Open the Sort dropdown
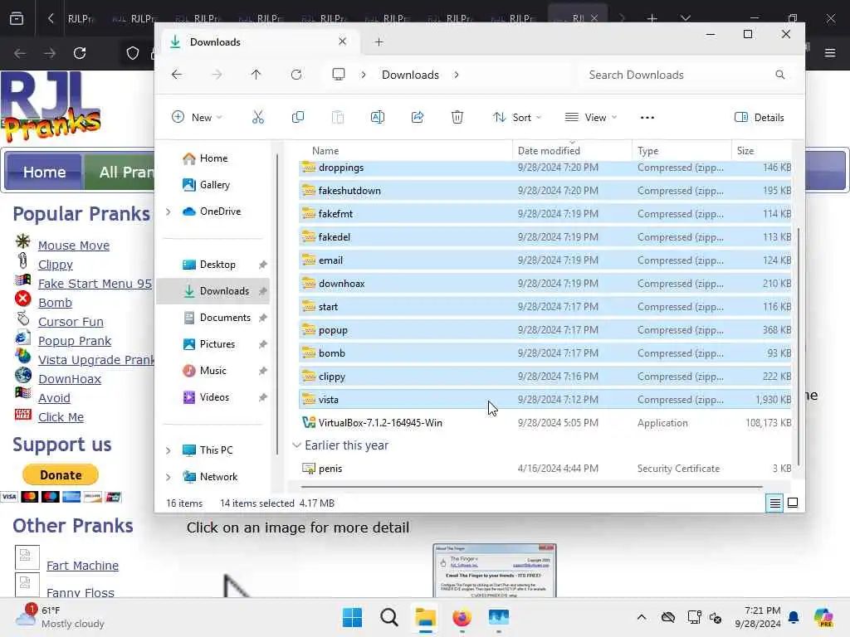 coord(517,117)
